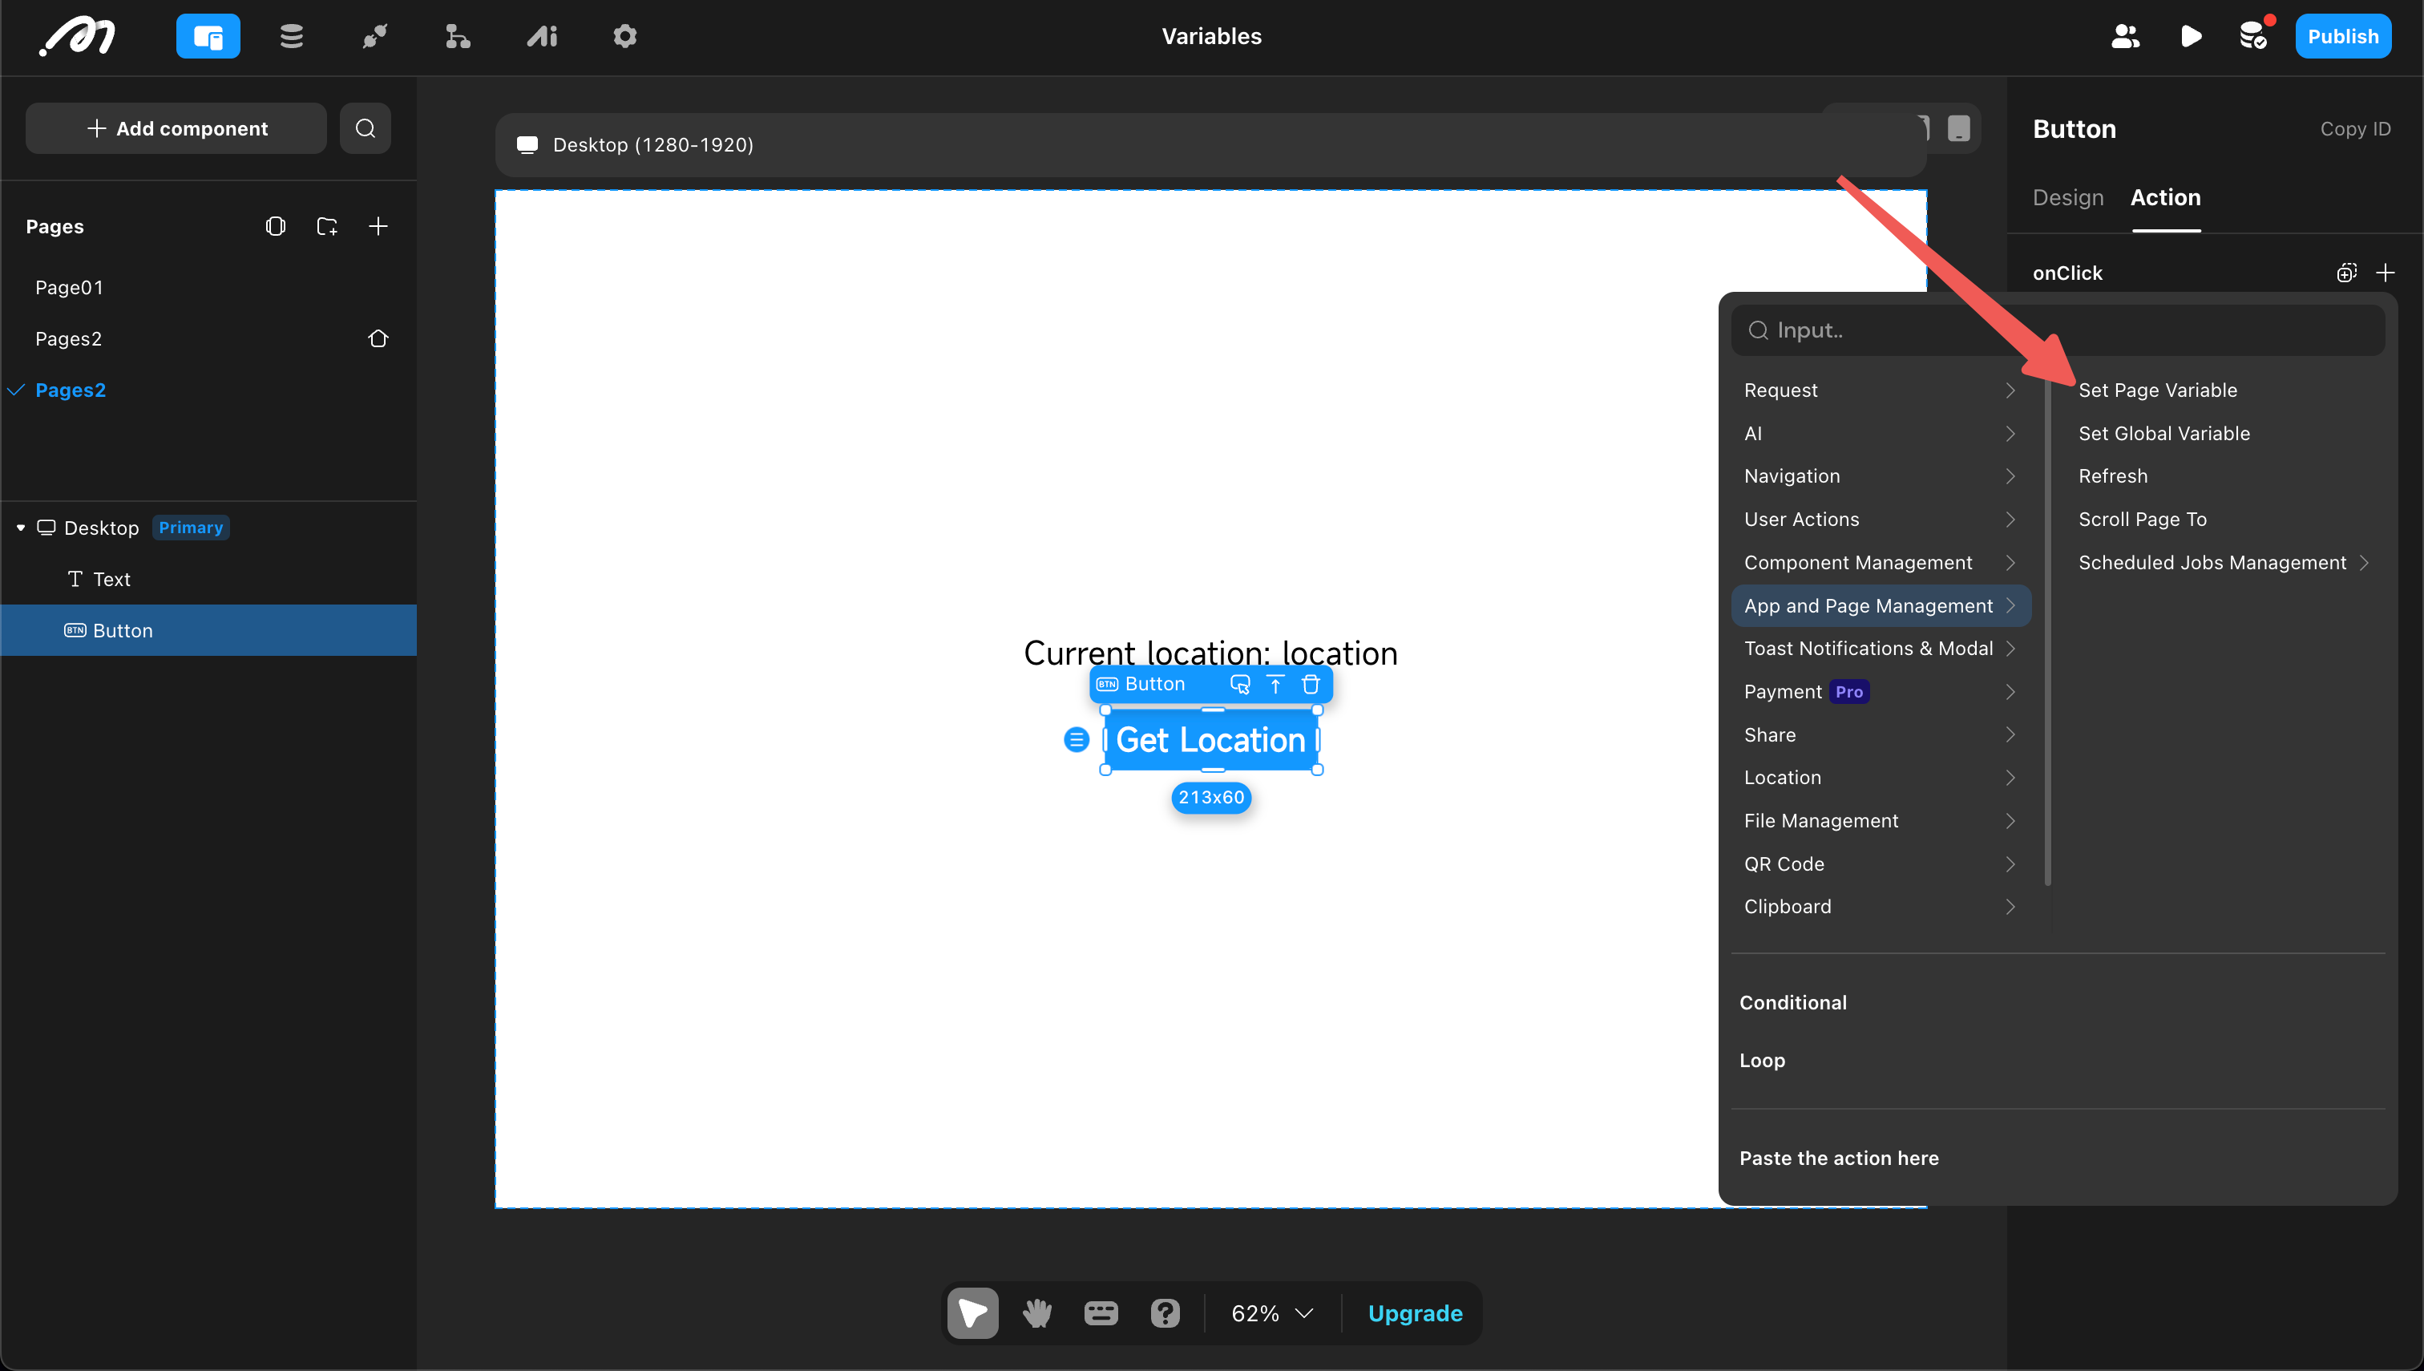Click the action search Input field
This screenshot has width=2424, height=1371.
click(2058, 330)
